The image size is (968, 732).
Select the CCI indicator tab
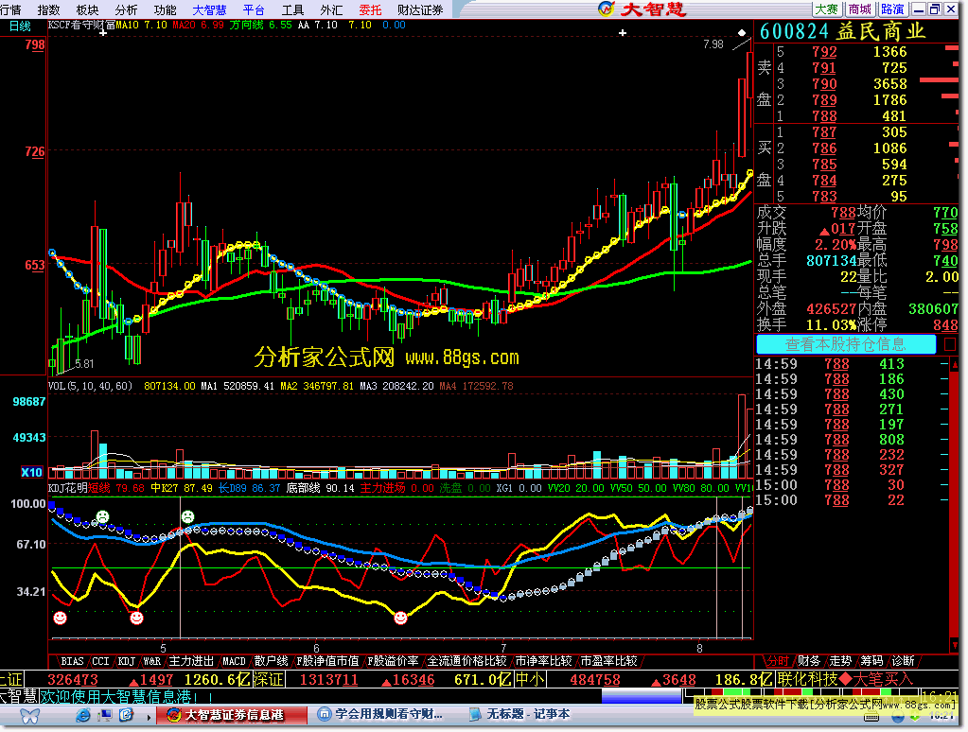pos(100,661)
